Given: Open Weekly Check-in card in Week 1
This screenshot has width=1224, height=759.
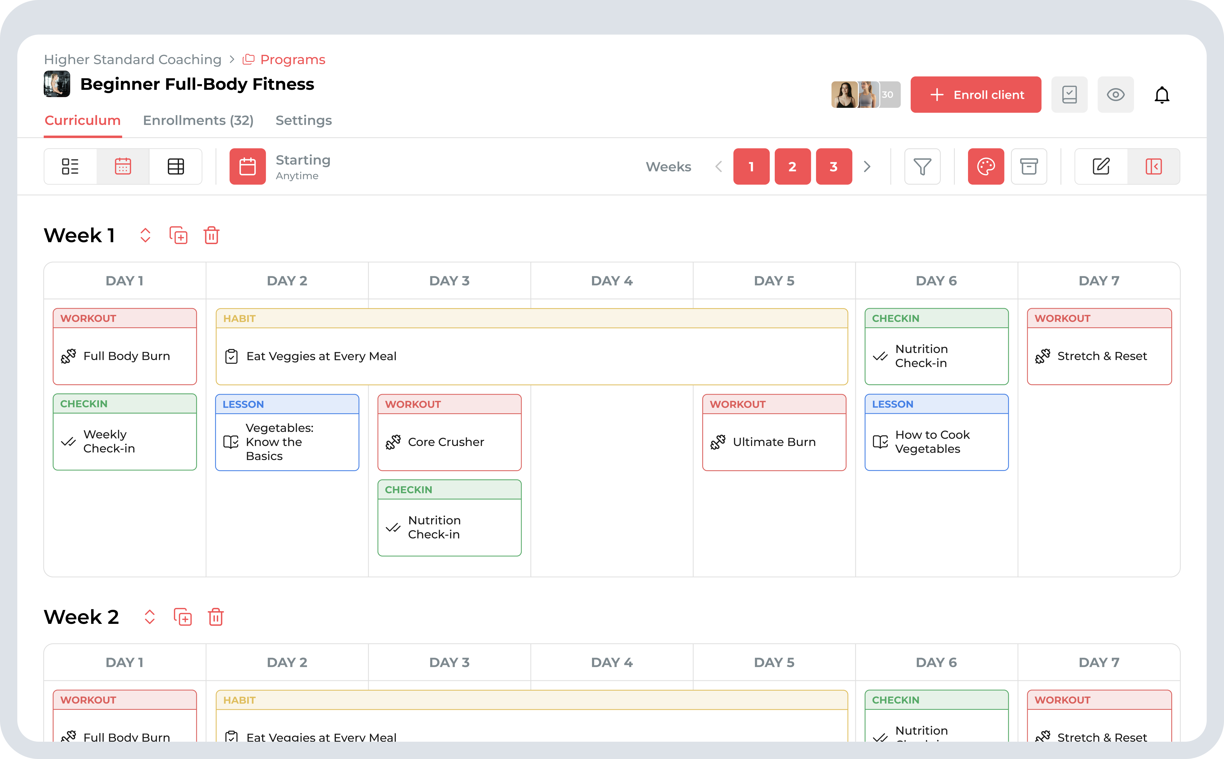Looking at the screenshot, I should pyautogui.click(x=125, y=432).
